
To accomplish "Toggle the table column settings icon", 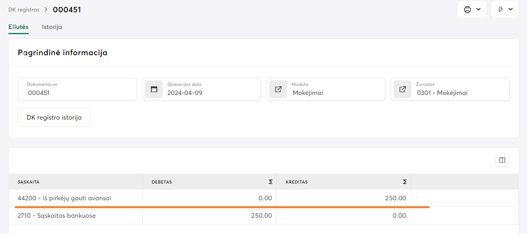I will pos(502,160).
